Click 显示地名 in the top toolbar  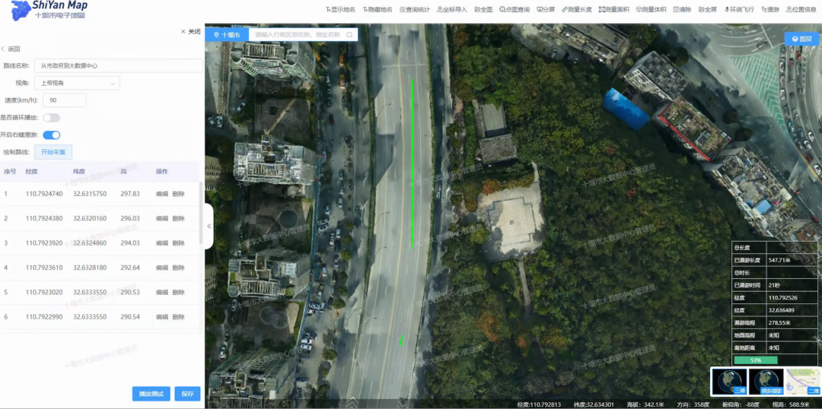click(340, 10)
